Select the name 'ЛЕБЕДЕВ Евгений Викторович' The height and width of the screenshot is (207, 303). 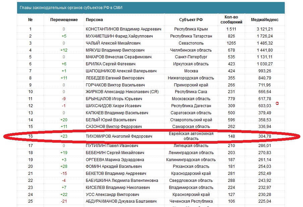(x=115, y=78)
